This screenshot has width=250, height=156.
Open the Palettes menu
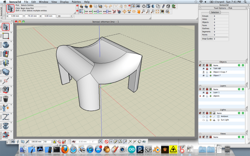[x=76, y=2]
